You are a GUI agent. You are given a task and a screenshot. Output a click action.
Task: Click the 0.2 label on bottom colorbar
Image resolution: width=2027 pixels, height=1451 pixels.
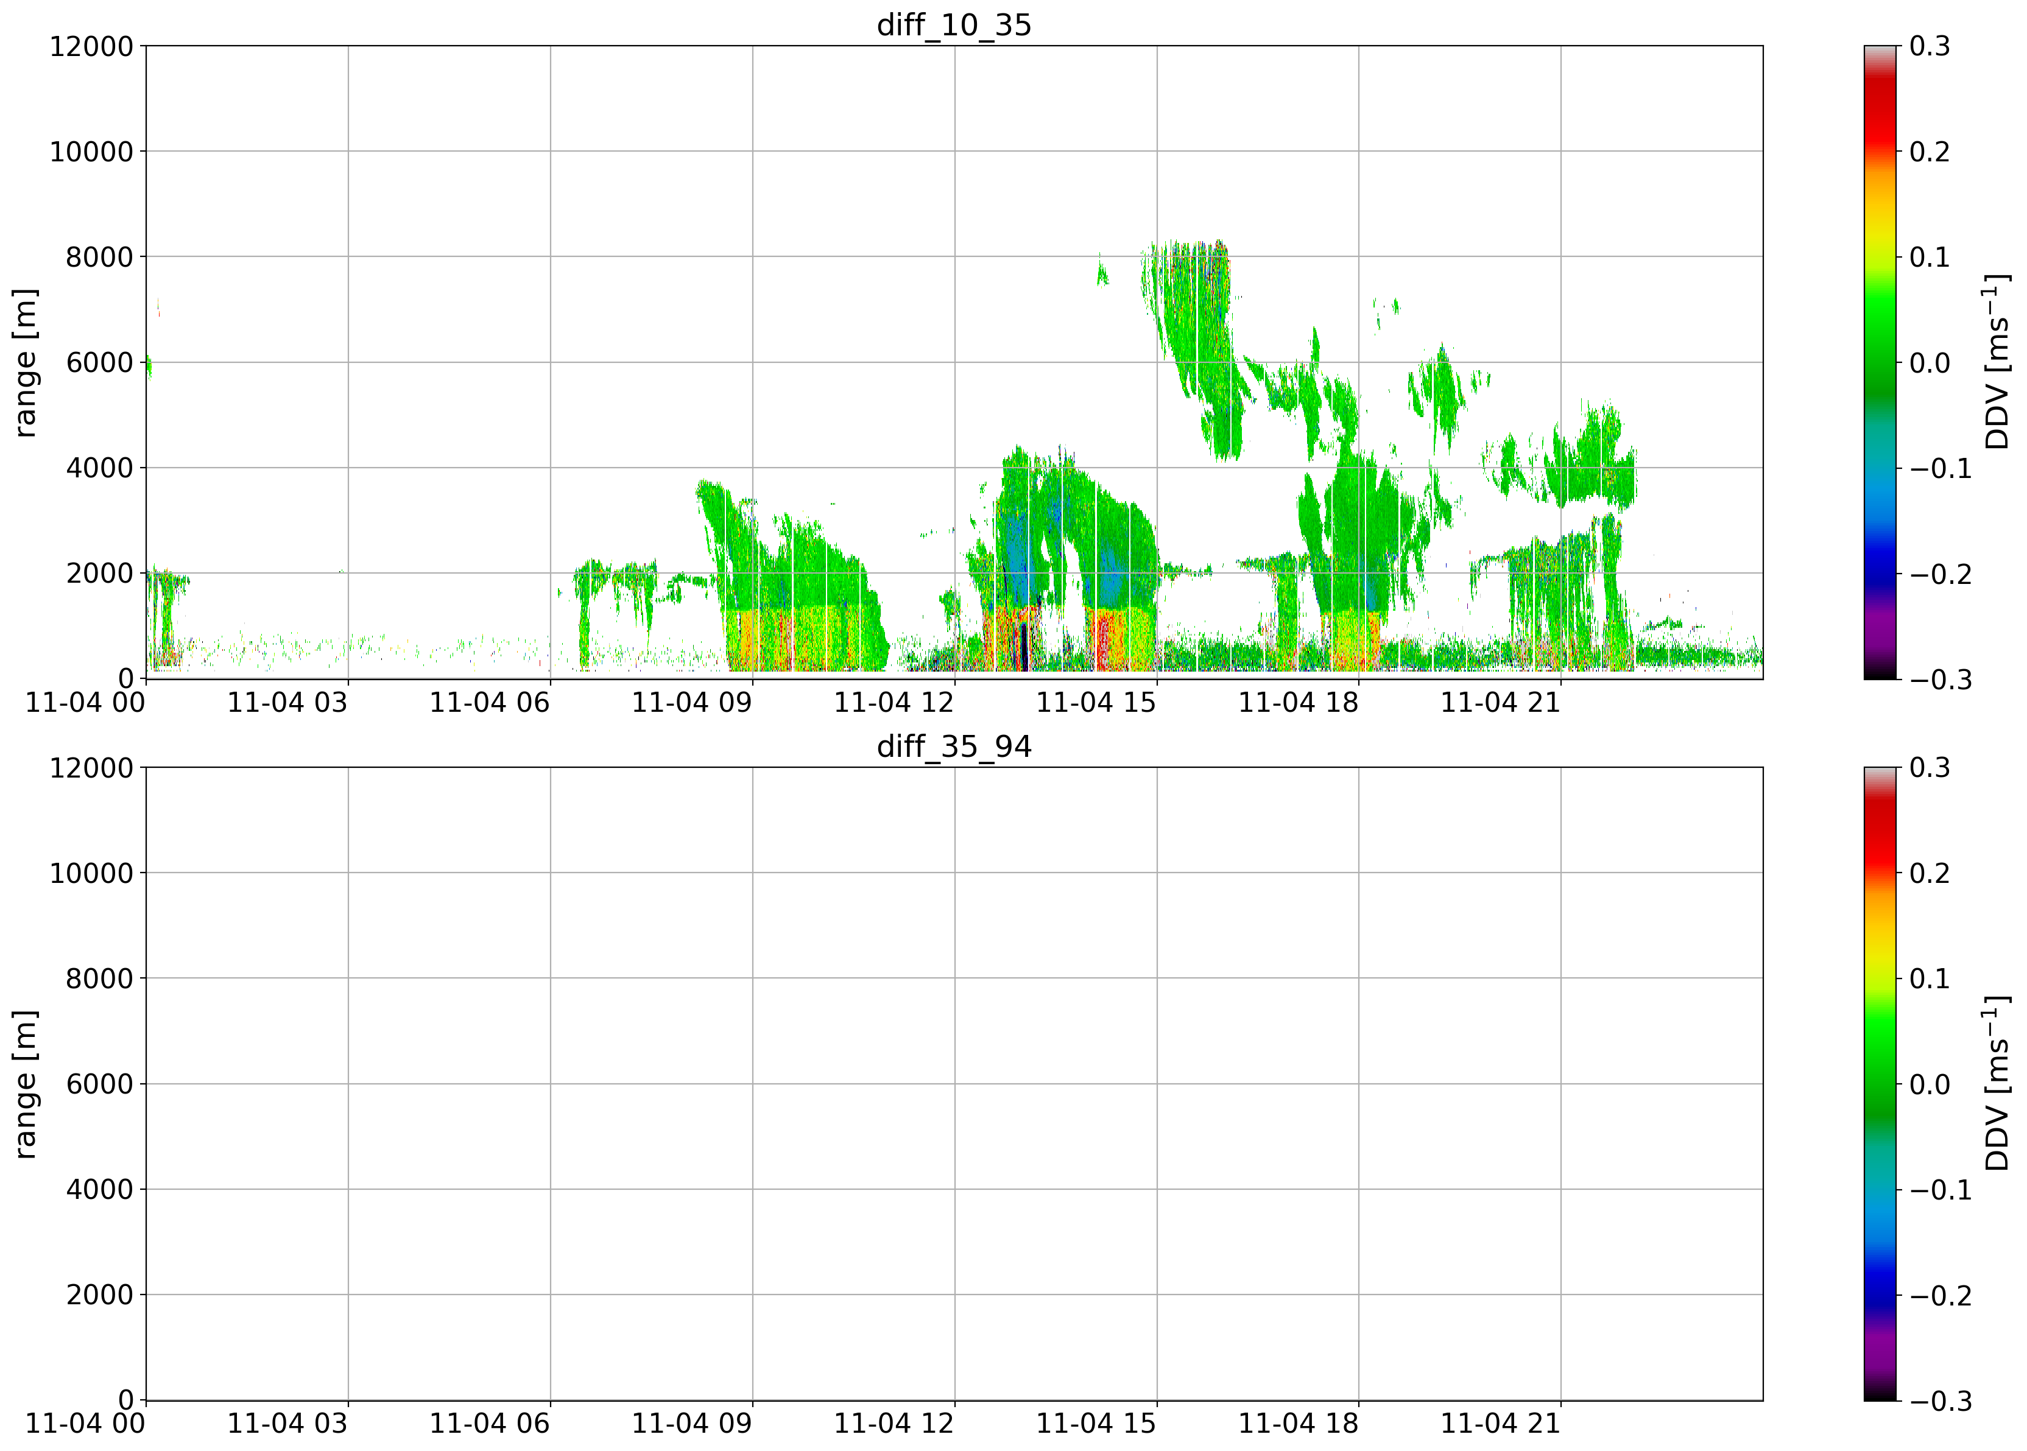[x=1931, y=873]
